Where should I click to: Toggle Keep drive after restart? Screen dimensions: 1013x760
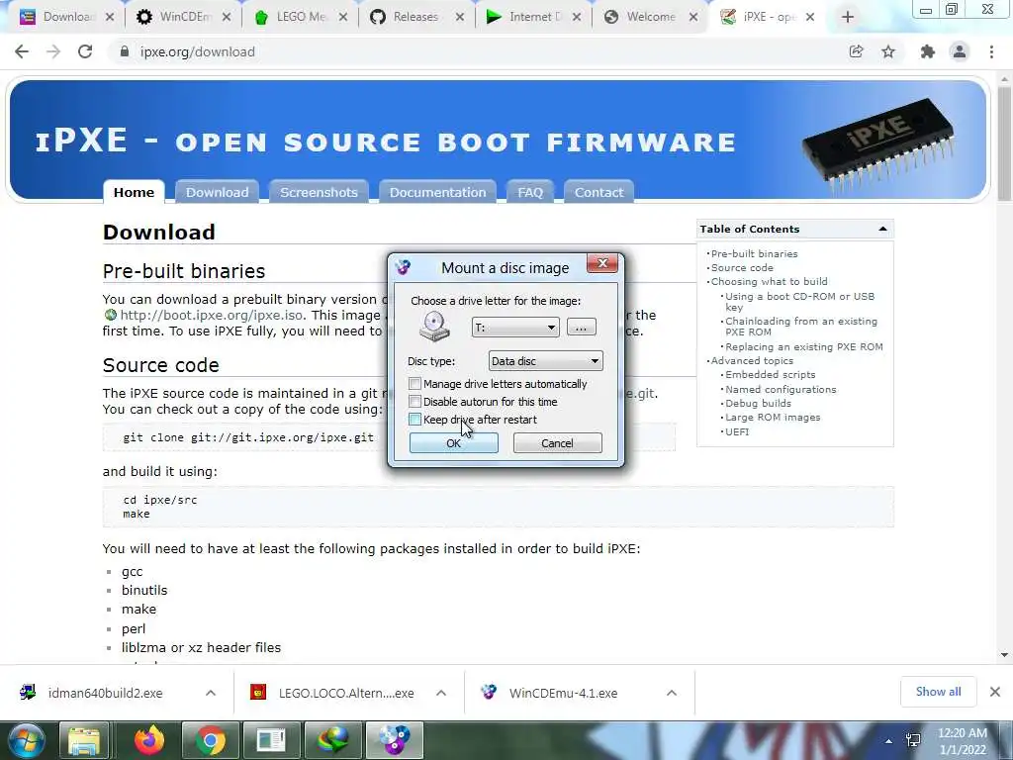414,420
